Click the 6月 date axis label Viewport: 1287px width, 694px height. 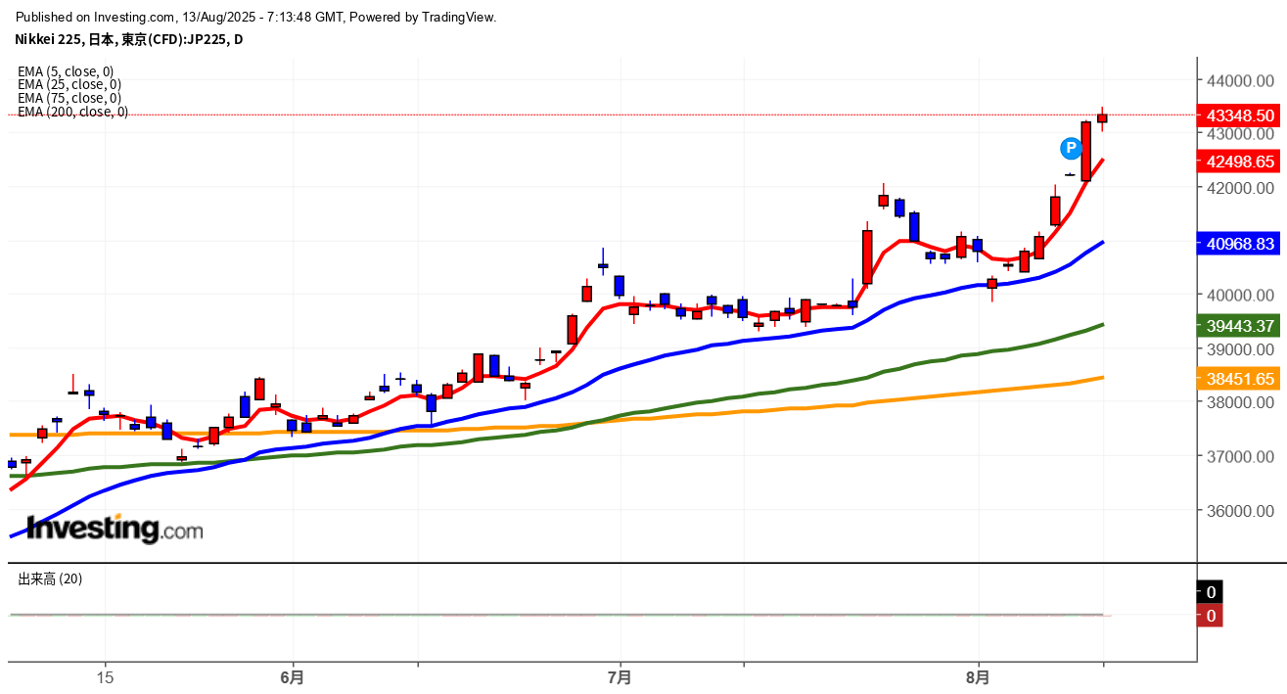[292, 677]
